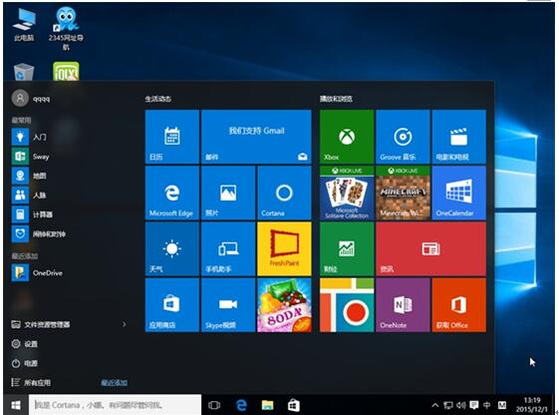The height and width of the screenshot is (415, 559).
Task: Open OneNote tile
Action: (403, 305)
